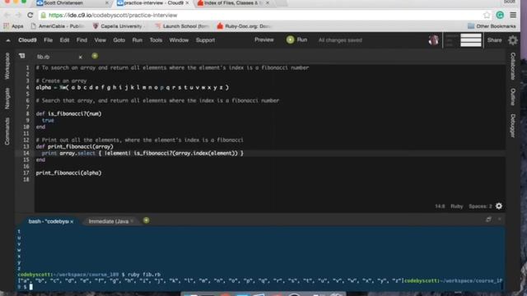This screenshot has height=296, width=527.
Task: Open the Run menu in the menu bar
Action: (138, 40)
